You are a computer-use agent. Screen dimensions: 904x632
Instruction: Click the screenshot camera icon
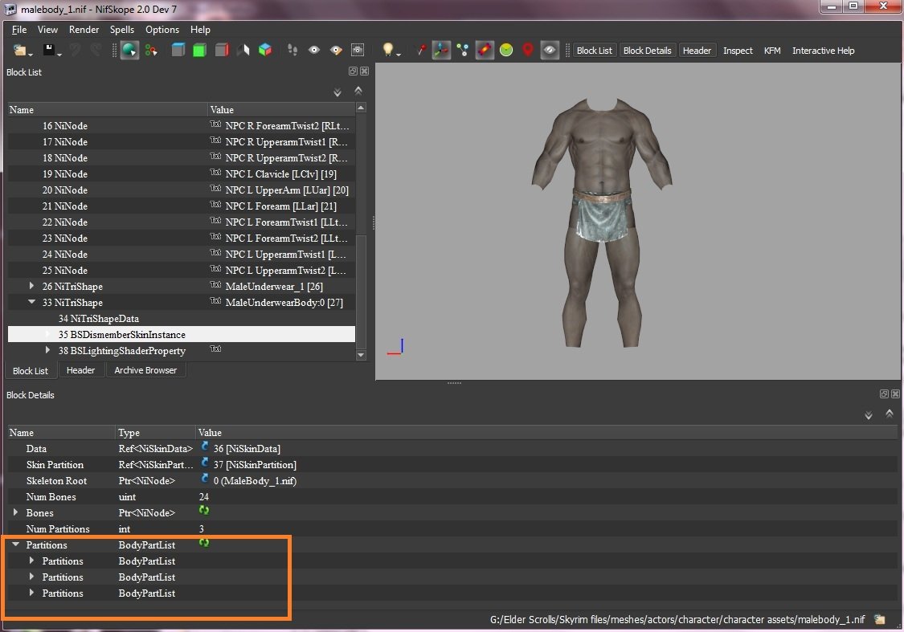(358, 50)
